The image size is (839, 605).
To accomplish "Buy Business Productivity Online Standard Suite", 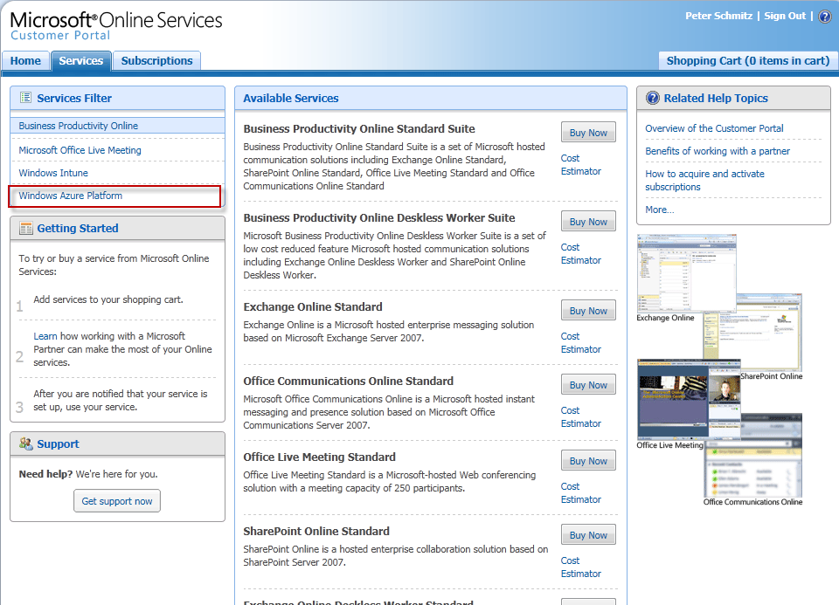I will tap(588, 133).
